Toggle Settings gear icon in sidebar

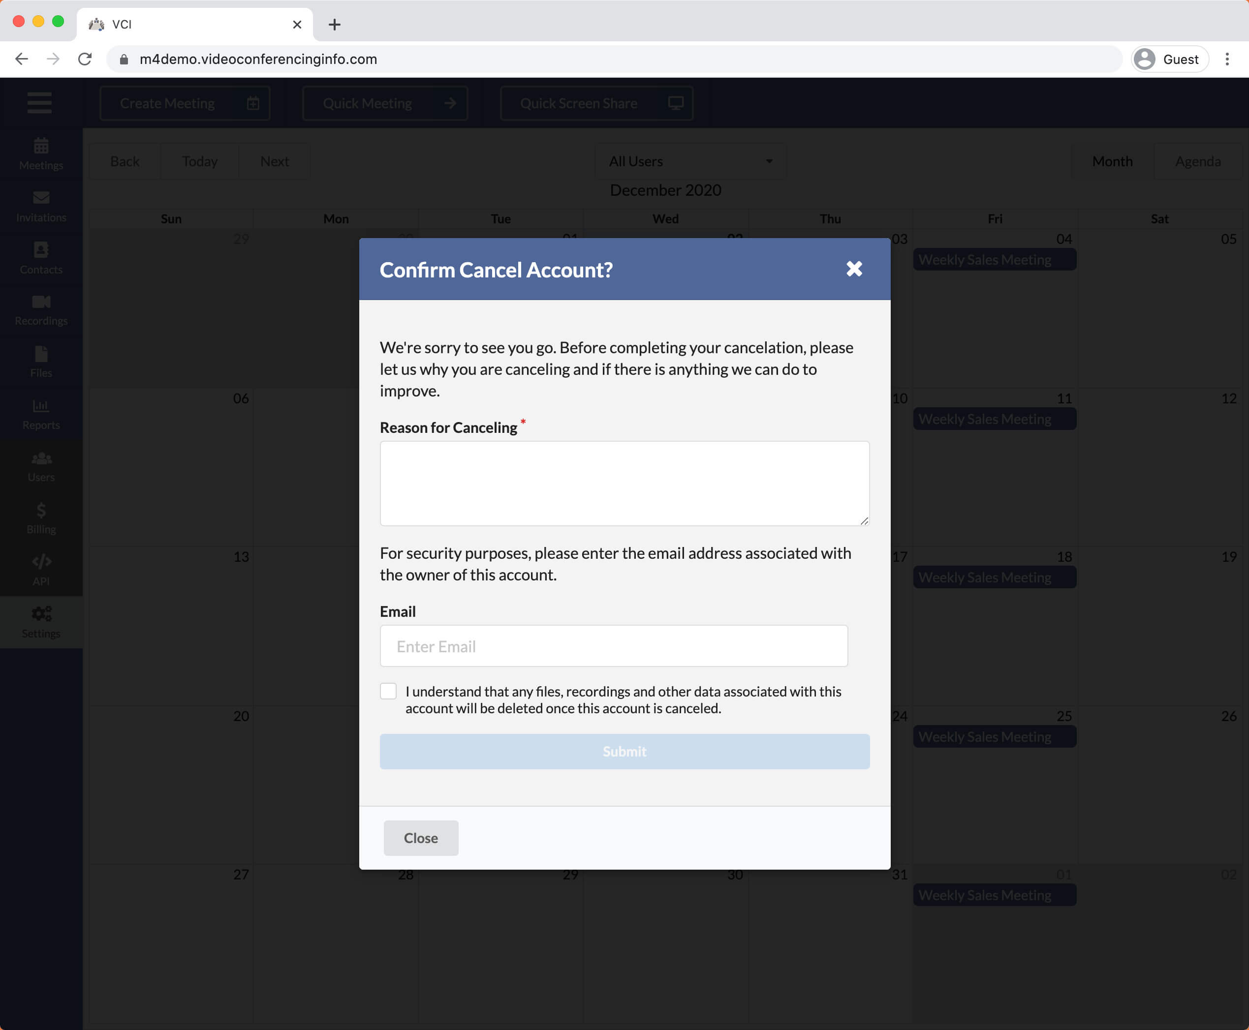tap(40, 614)
